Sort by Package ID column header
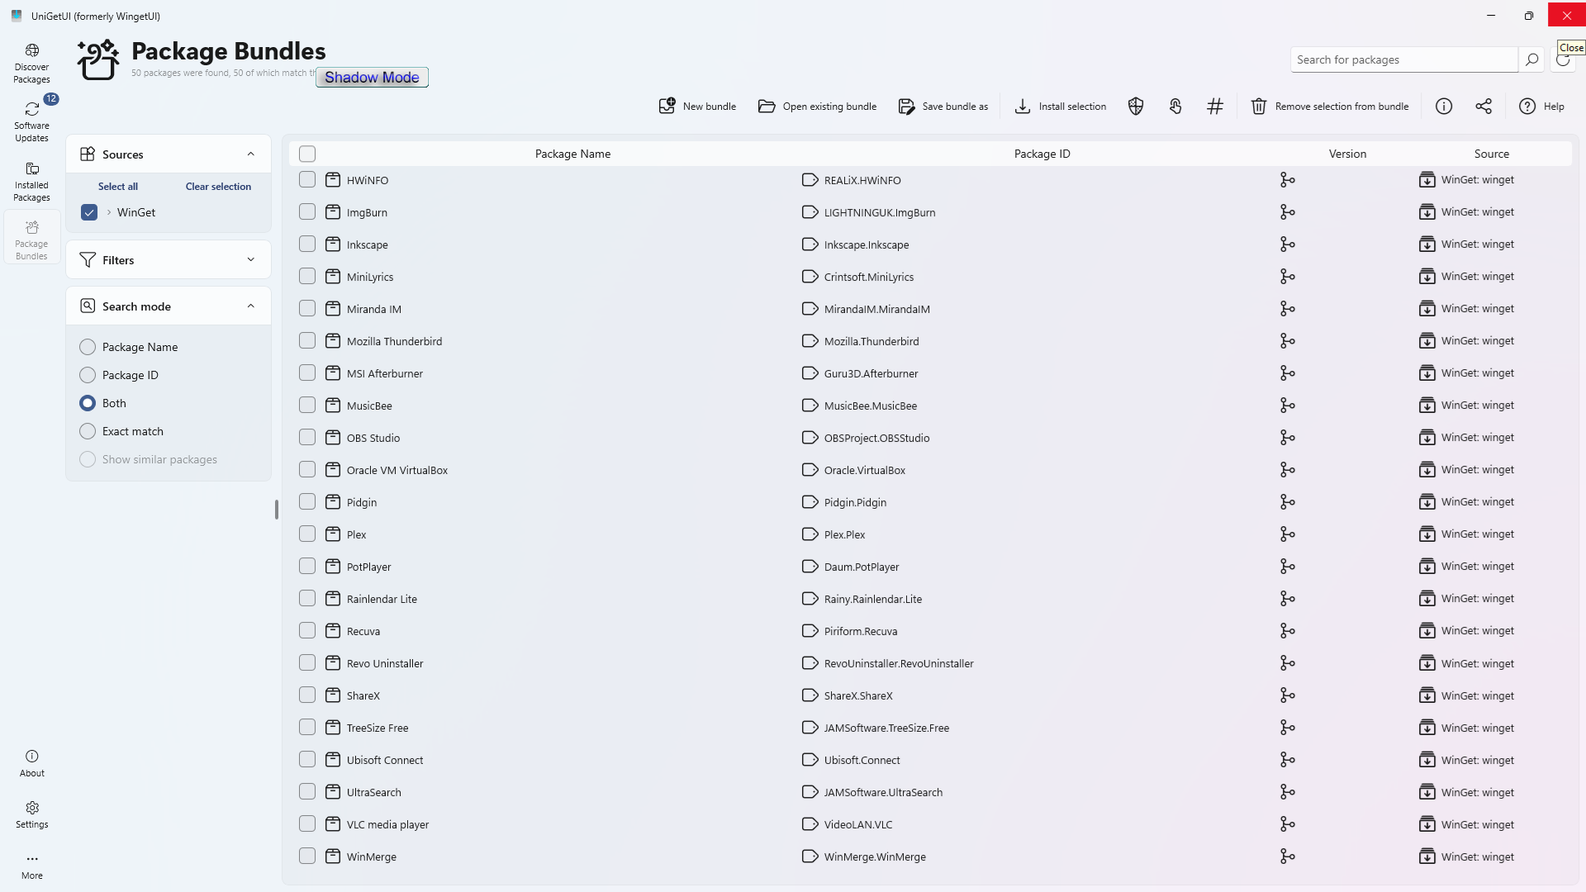The height and width of the screenshot is (892, 1586). [1042, 154]
